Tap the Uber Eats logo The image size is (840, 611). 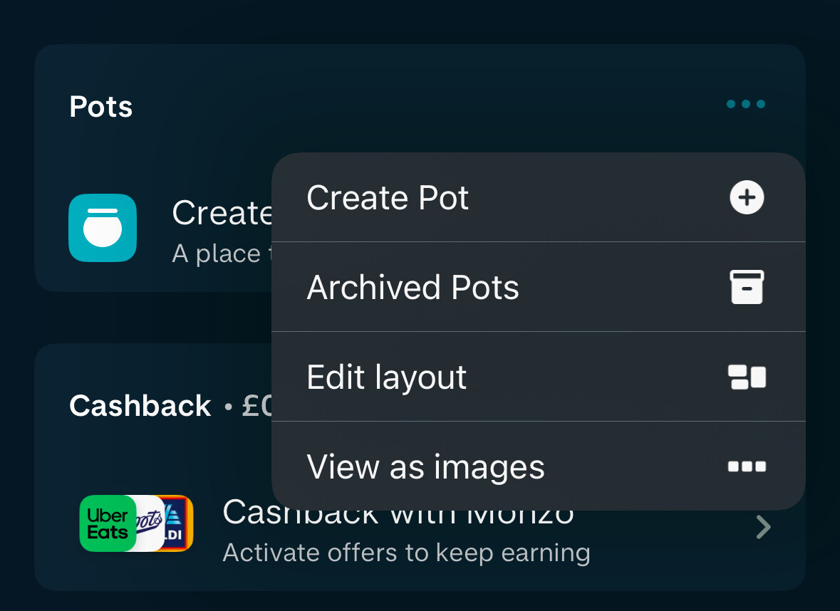coord(108,523)
